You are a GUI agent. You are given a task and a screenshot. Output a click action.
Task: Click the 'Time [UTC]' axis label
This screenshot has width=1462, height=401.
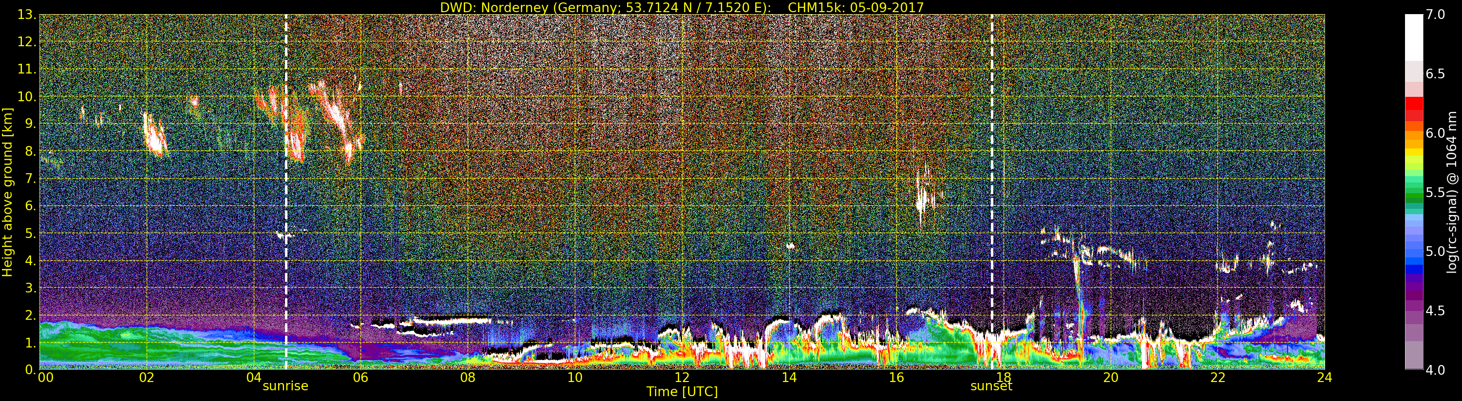coord(682,392)
